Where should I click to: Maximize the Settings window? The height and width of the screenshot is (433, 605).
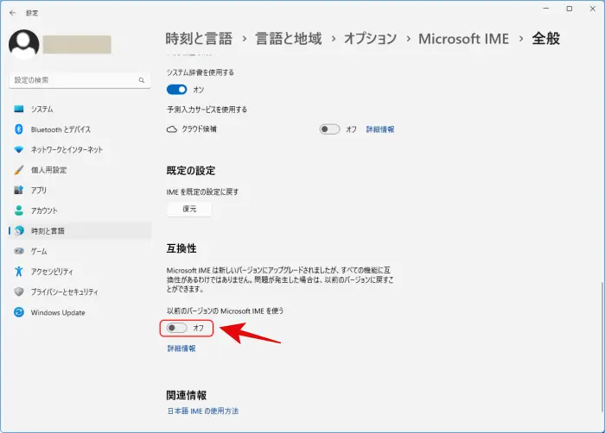569,9
